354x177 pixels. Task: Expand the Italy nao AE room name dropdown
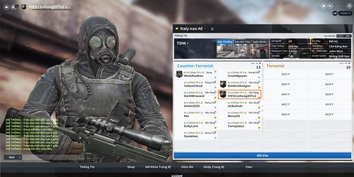(205, 29)
